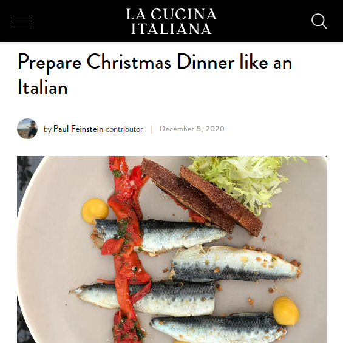Image resolution: width=343 pixels, height=343 pixels.
Task: Click 'LA CUCINA' in the site logo
Action: coord(171,15)
